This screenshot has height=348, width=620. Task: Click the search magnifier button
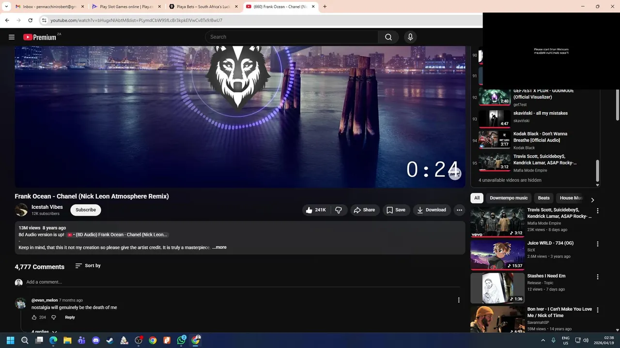click(x=388, y=37)
